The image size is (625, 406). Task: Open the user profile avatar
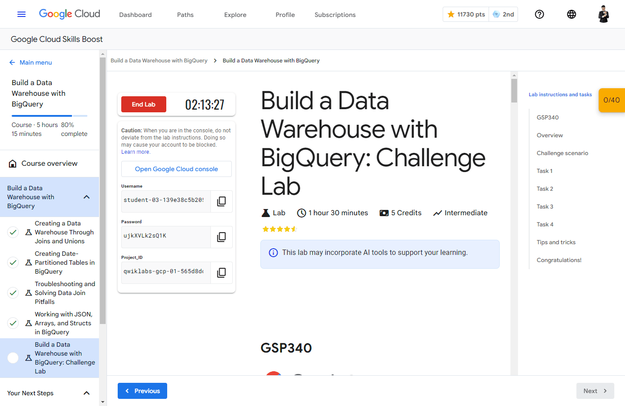click(604, 14)
